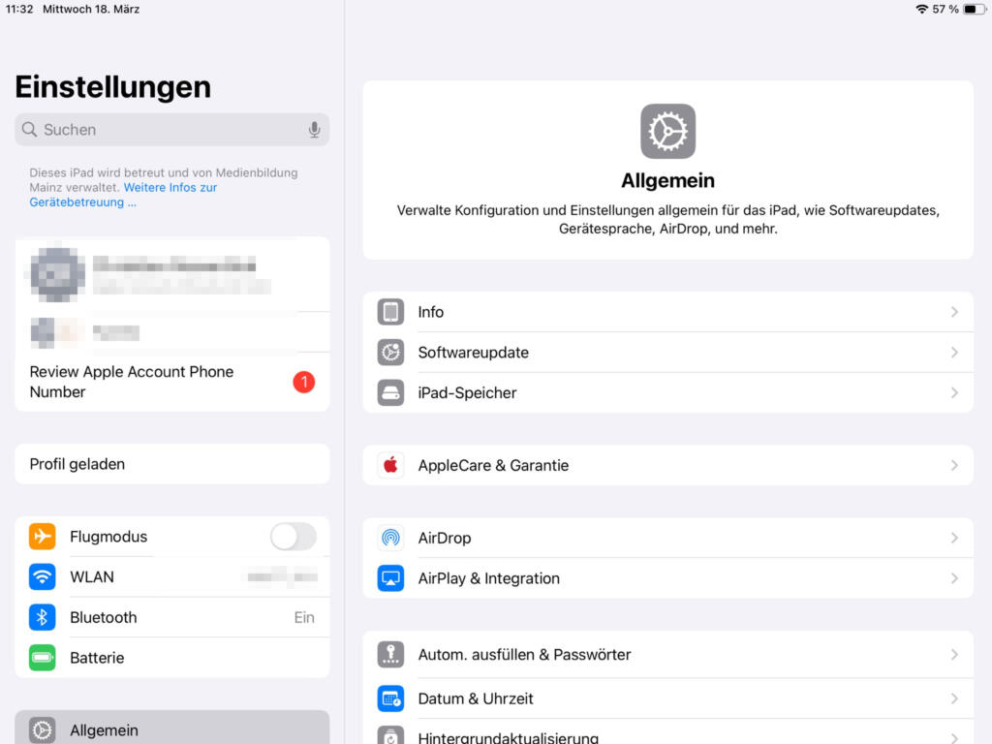Tap the orange Flugmodus airplane icon
This screenshot has width=992, height=744.
click(x=43, y=537)
